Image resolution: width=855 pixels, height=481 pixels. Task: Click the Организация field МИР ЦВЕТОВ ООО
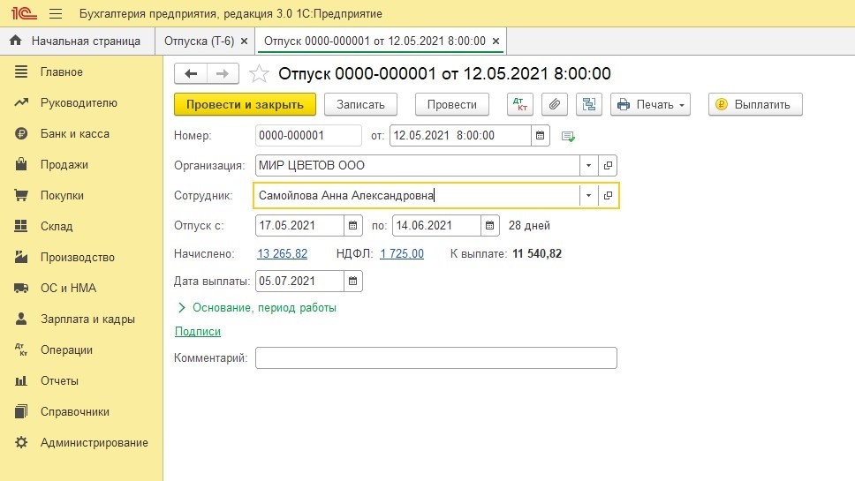click(417, 166)
